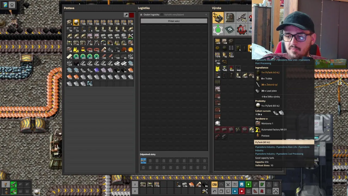Craft the recipe showing 128

pyautogui.click(x=225, y=41)
